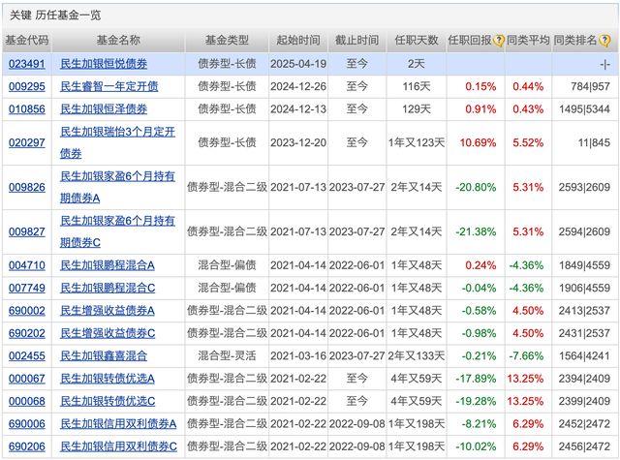Open fund code 020297 link

pyautogui.click(x=27, y=142)
